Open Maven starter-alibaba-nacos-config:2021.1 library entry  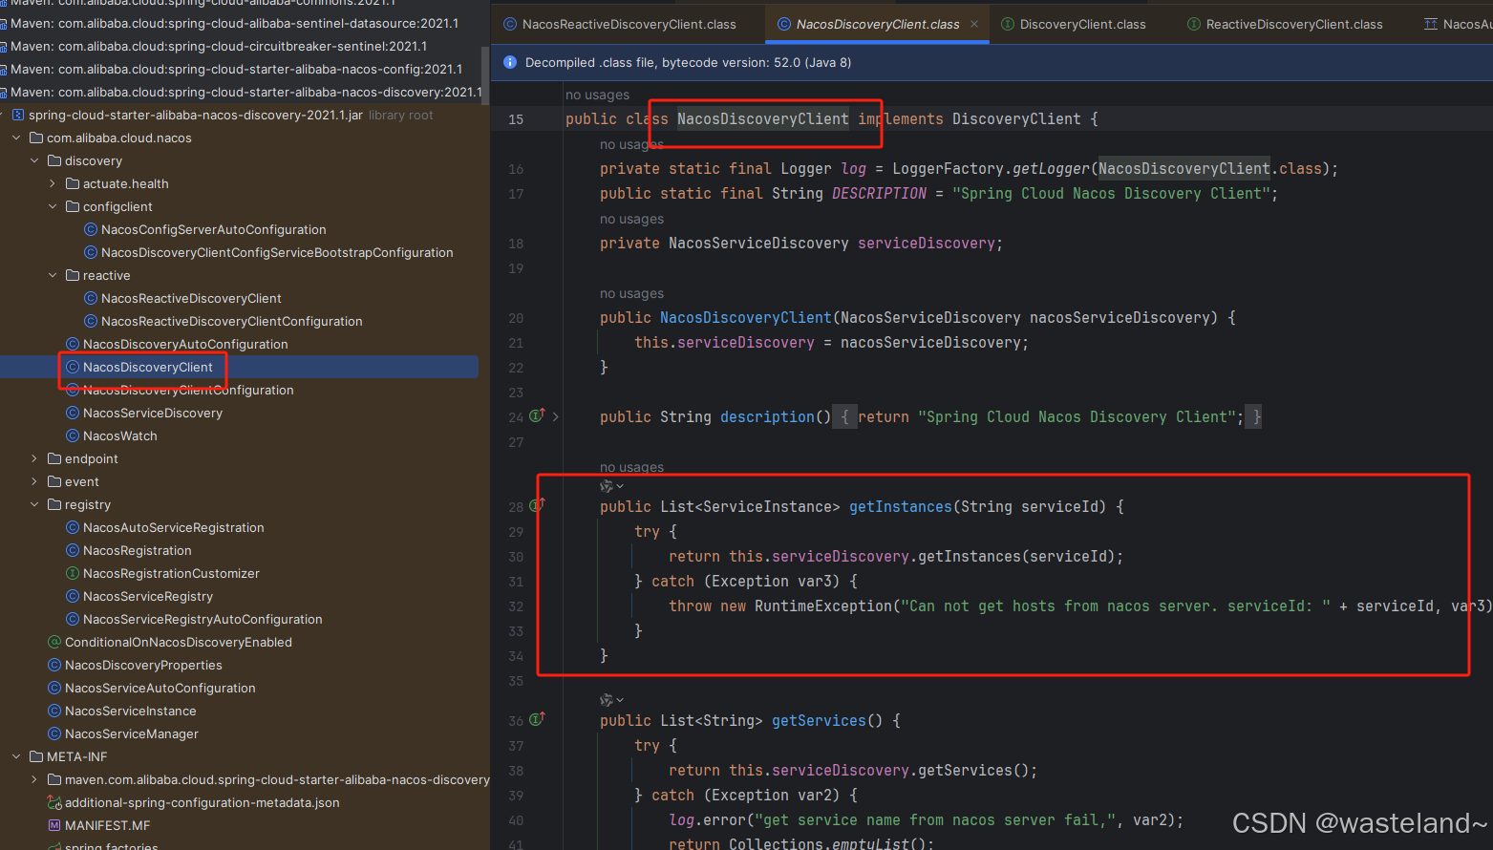click(239, 69)
